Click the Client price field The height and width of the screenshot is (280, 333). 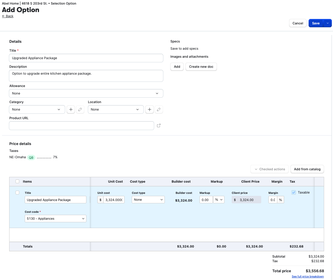tap(246, 200)
